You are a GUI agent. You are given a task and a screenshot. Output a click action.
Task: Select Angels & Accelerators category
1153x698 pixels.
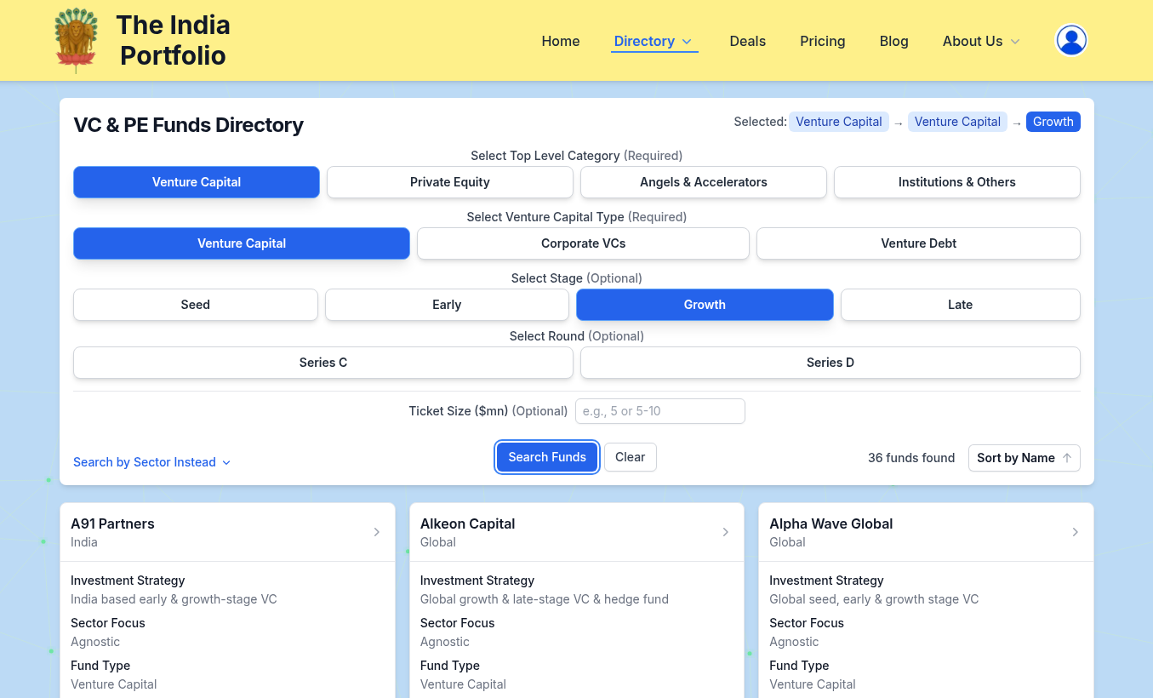pyautogui.click(x=704, y=182)
